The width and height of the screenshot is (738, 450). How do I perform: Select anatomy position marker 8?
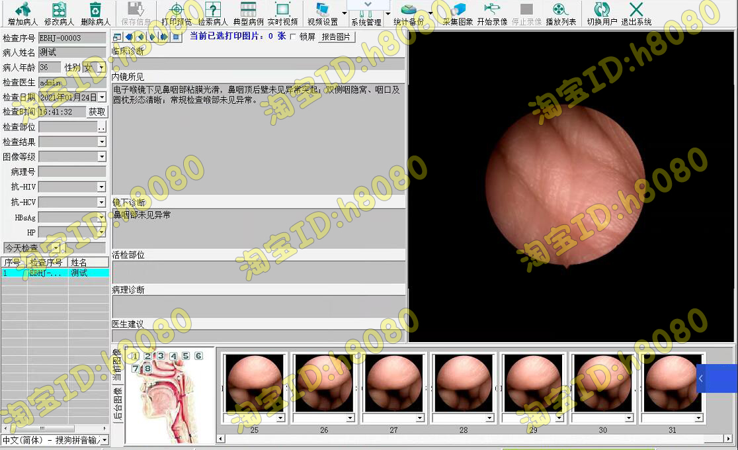147,368
